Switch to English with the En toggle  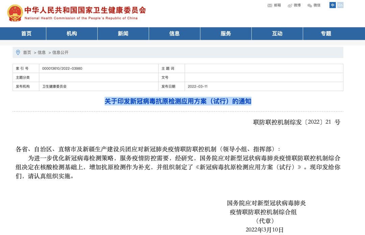pos(340,5)
